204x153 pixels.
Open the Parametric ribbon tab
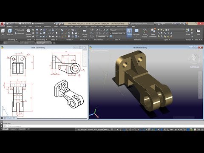coord(48,27)
